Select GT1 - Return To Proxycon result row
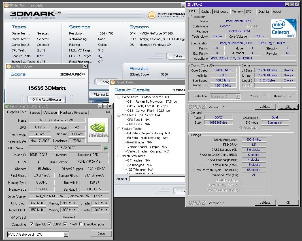 tap(152, 102)
